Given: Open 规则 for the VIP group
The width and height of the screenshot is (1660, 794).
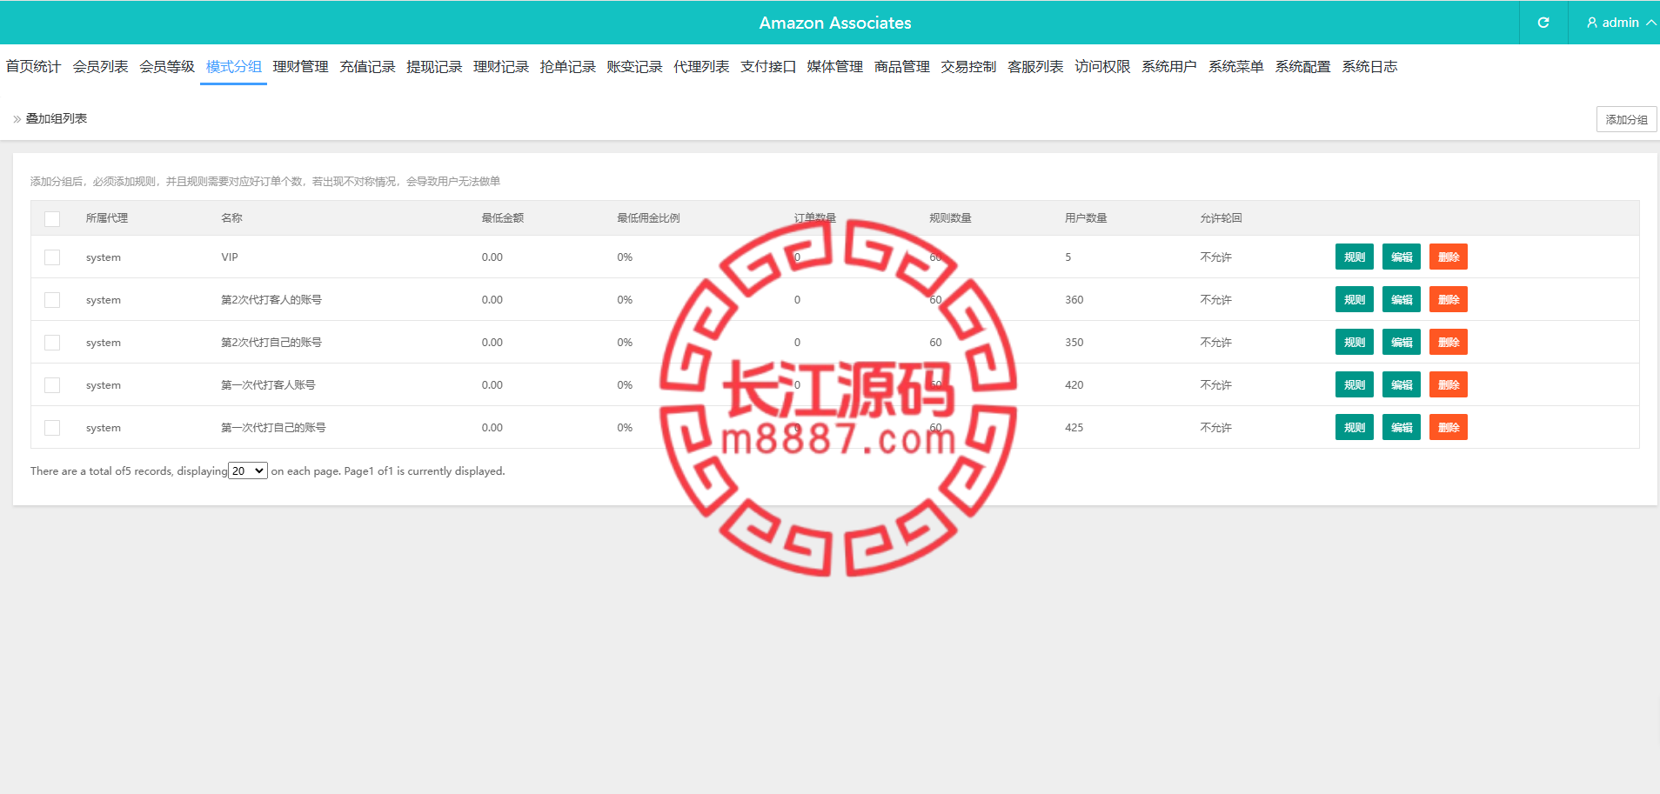Looking at the screenshot, I should click(1355, 257).
